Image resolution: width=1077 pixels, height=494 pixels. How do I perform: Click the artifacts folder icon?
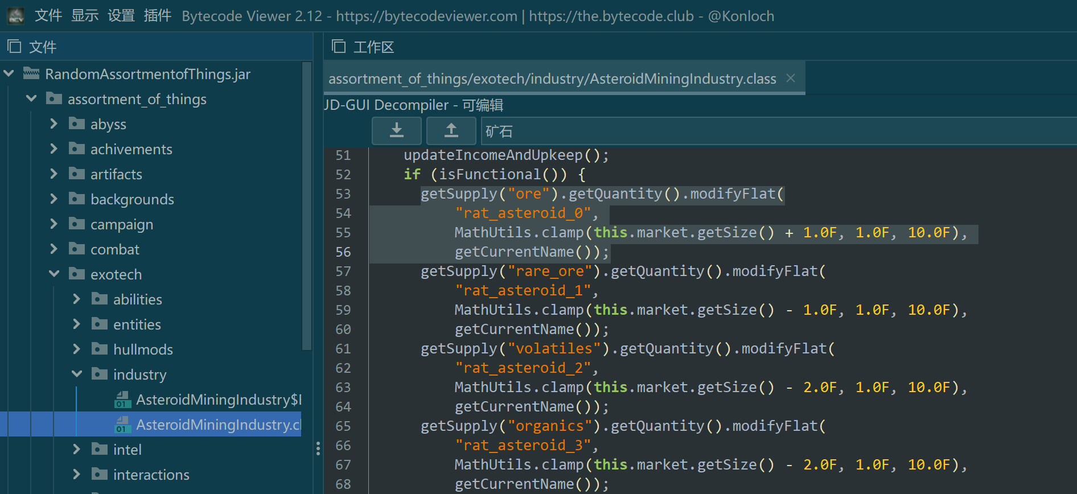click(x=77, y=174)
